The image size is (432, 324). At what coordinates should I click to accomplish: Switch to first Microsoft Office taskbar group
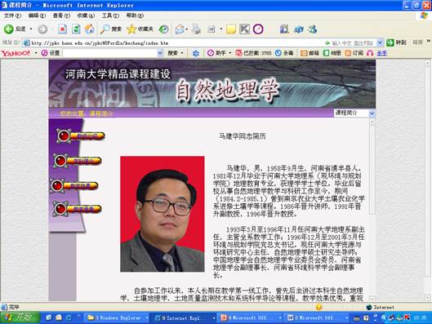click(x=251, y=318)
